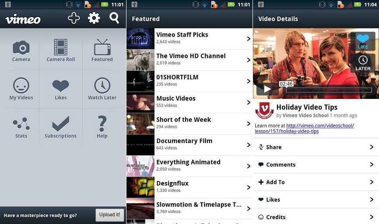Image resolution: width=379 pixels, height=224 pixels.
Task: Click Vimeo Video School badge avatar
Action: pos(264,110)
